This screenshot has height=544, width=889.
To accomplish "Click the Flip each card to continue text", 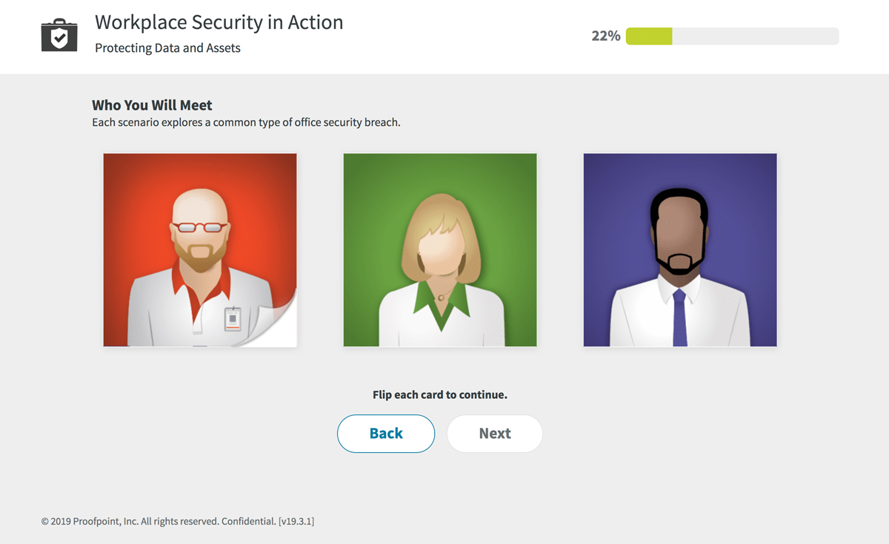I will 440,394.
